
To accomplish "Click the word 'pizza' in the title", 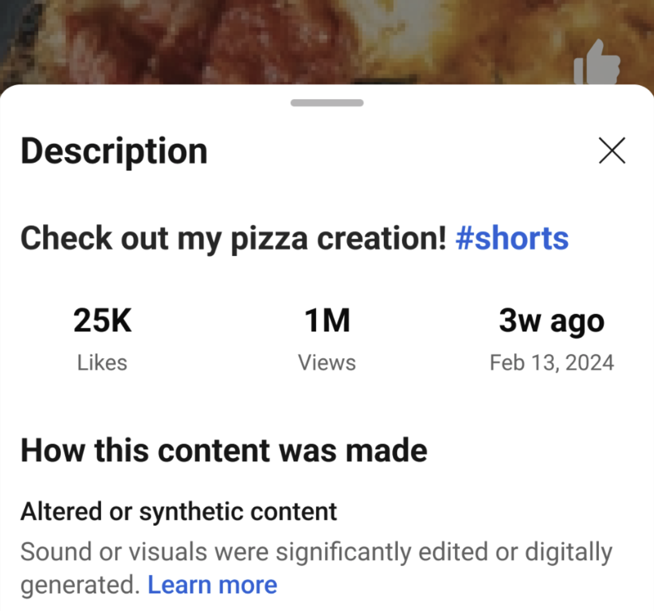I will click(269, 238).
